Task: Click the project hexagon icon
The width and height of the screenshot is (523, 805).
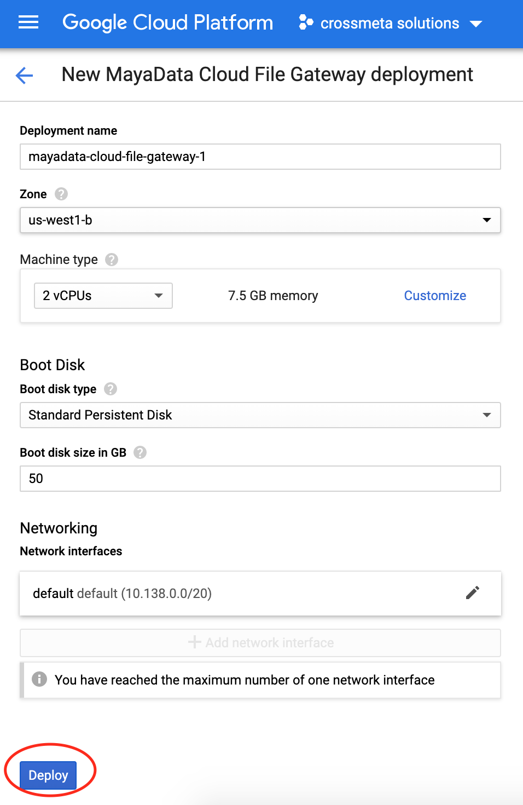Action: [x=306, y=23]
